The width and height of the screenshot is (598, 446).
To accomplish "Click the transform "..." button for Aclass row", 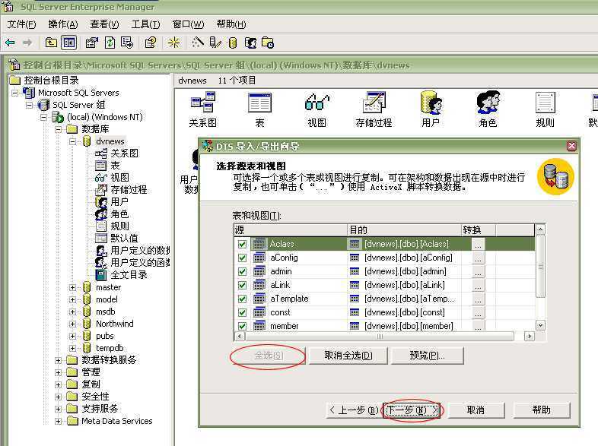I will tap(479, 244).
